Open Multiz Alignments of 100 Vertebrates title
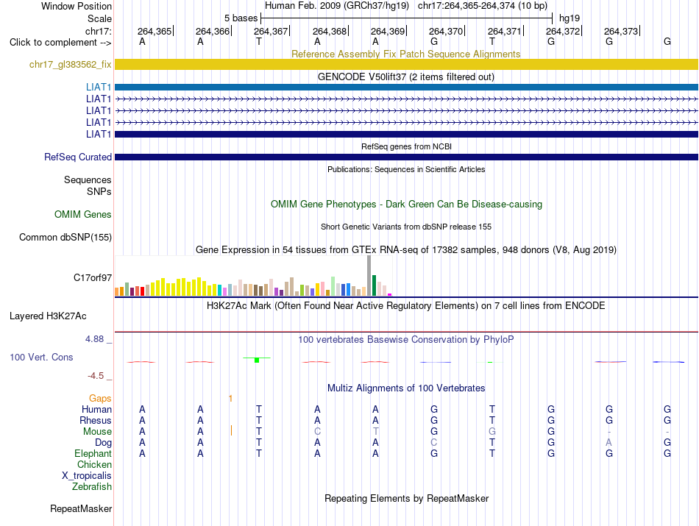This screenshot has width=699, height=526. click(x=406, y=388)
